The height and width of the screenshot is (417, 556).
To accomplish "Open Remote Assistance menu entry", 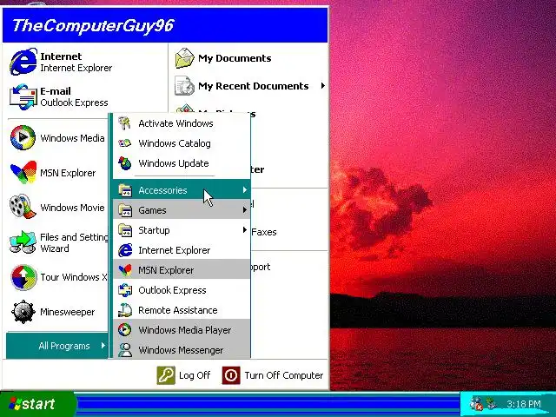I will (182, 310).
